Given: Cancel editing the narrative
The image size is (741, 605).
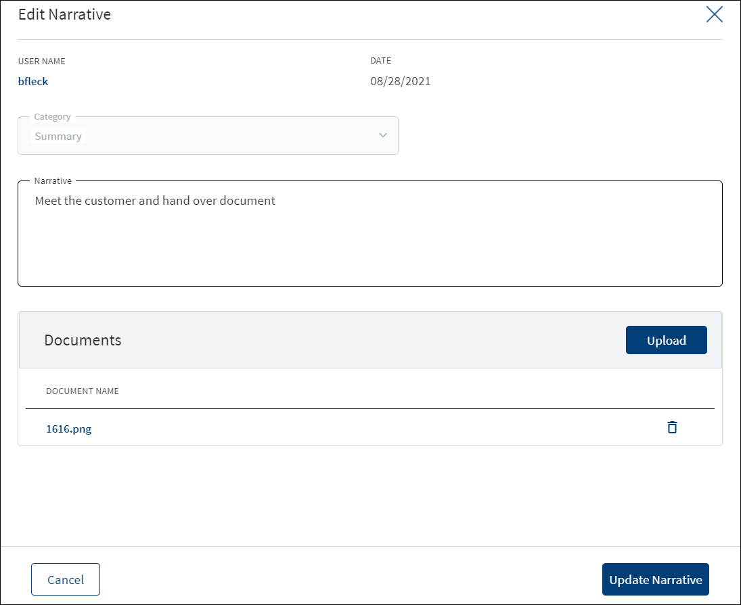Looking at the screenshot, I should (x=66, y=579).
